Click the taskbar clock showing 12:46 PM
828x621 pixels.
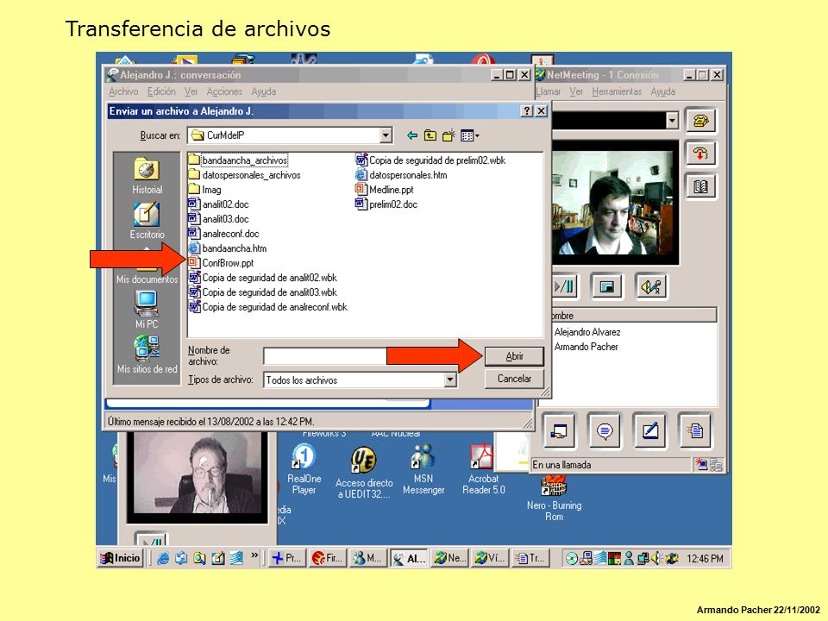(x=705, y=559)
